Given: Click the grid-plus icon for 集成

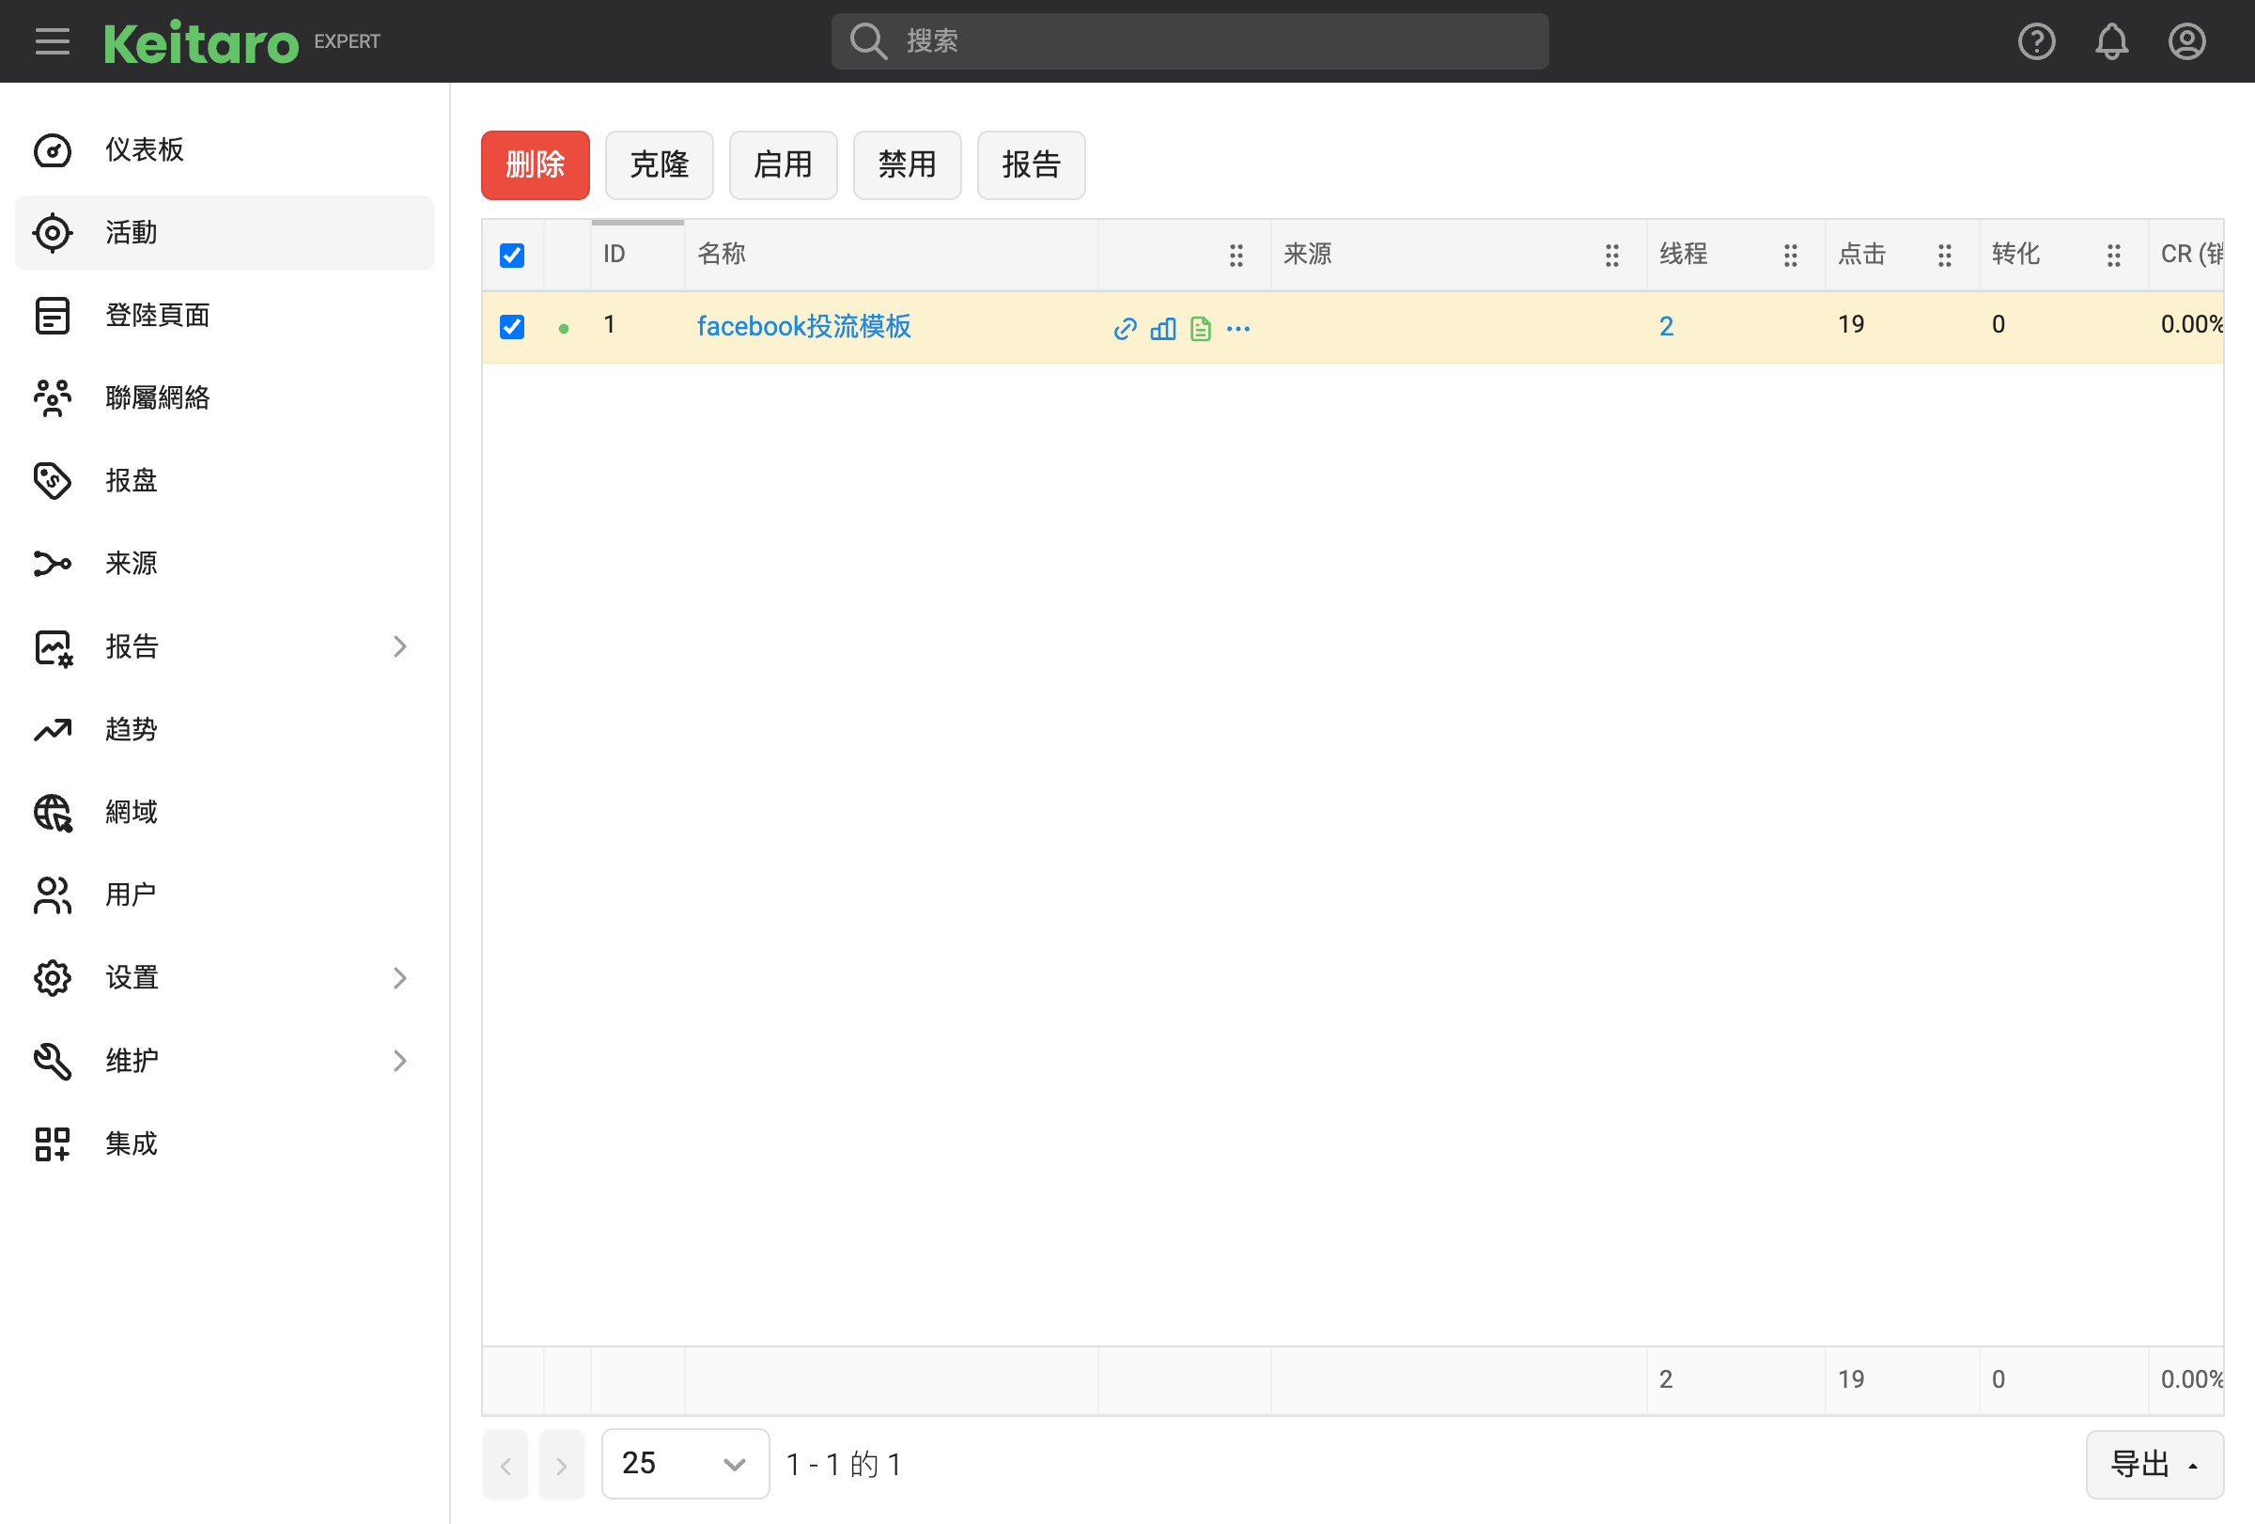Looking at the screenshot, I should click(x=53, y=1143).
